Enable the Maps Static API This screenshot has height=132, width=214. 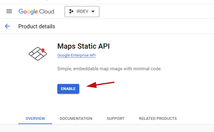tap(68, 89)
